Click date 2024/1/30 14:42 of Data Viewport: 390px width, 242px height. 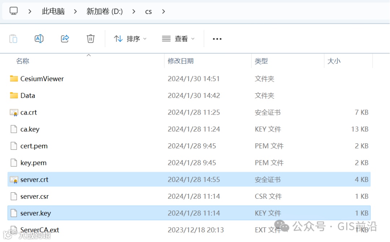tap(194, 96)
